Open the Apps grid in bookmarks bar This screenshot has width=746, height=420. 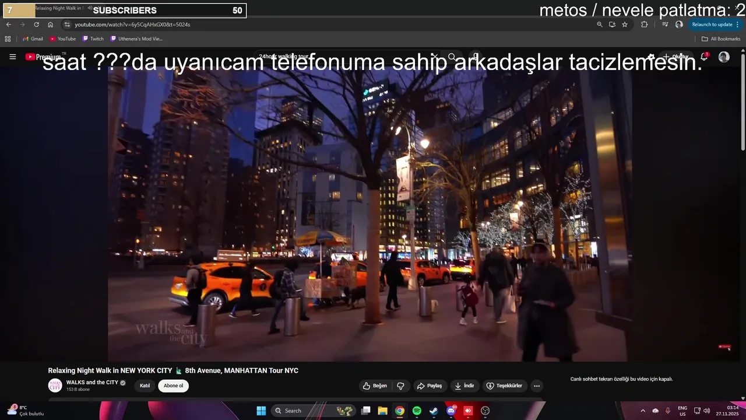click(x=8, y=39)
